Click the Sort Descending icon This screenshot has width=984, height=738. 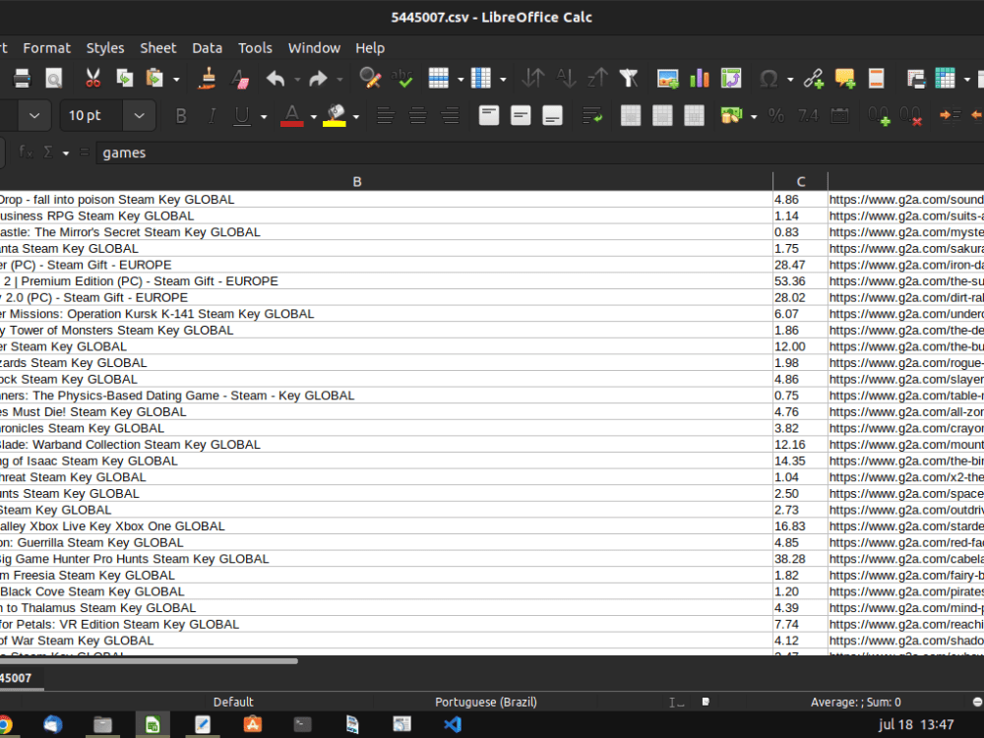coord(597,79)
